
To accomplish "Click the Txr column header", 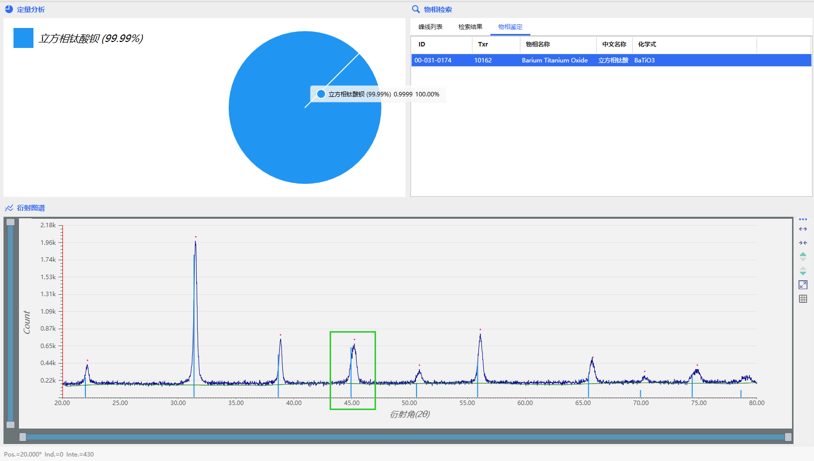I will coord(482,44).
